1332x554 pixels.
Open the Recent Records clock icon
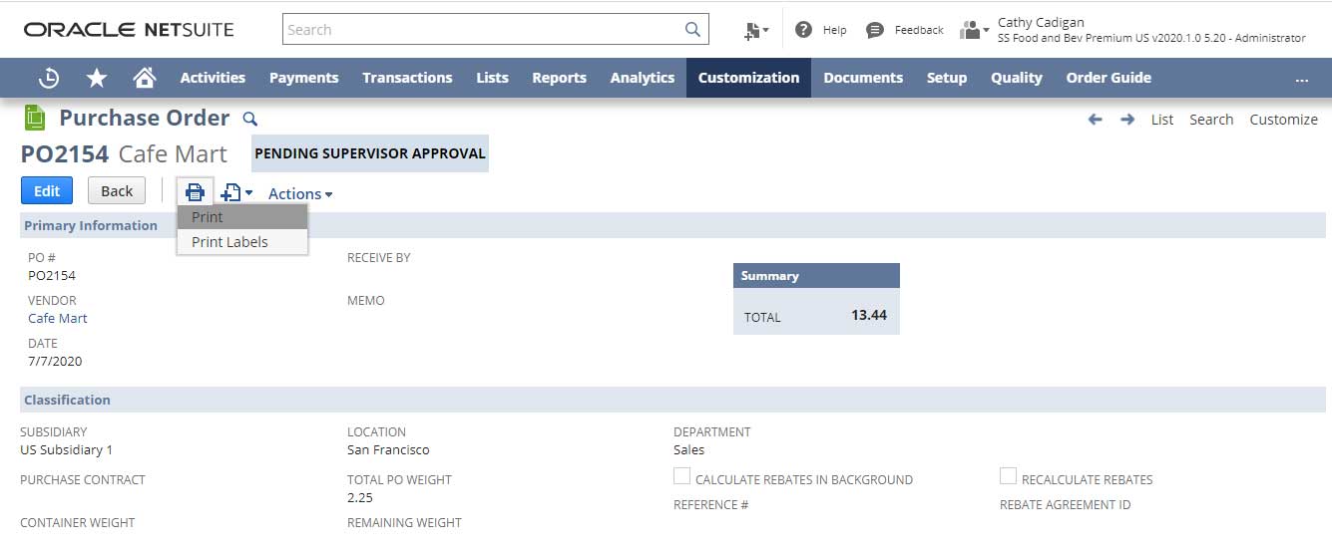coord(48,78)
